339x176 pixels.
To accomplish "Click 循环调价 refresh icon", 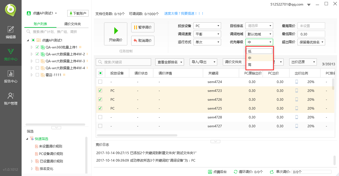I will (x=236, y=172).
